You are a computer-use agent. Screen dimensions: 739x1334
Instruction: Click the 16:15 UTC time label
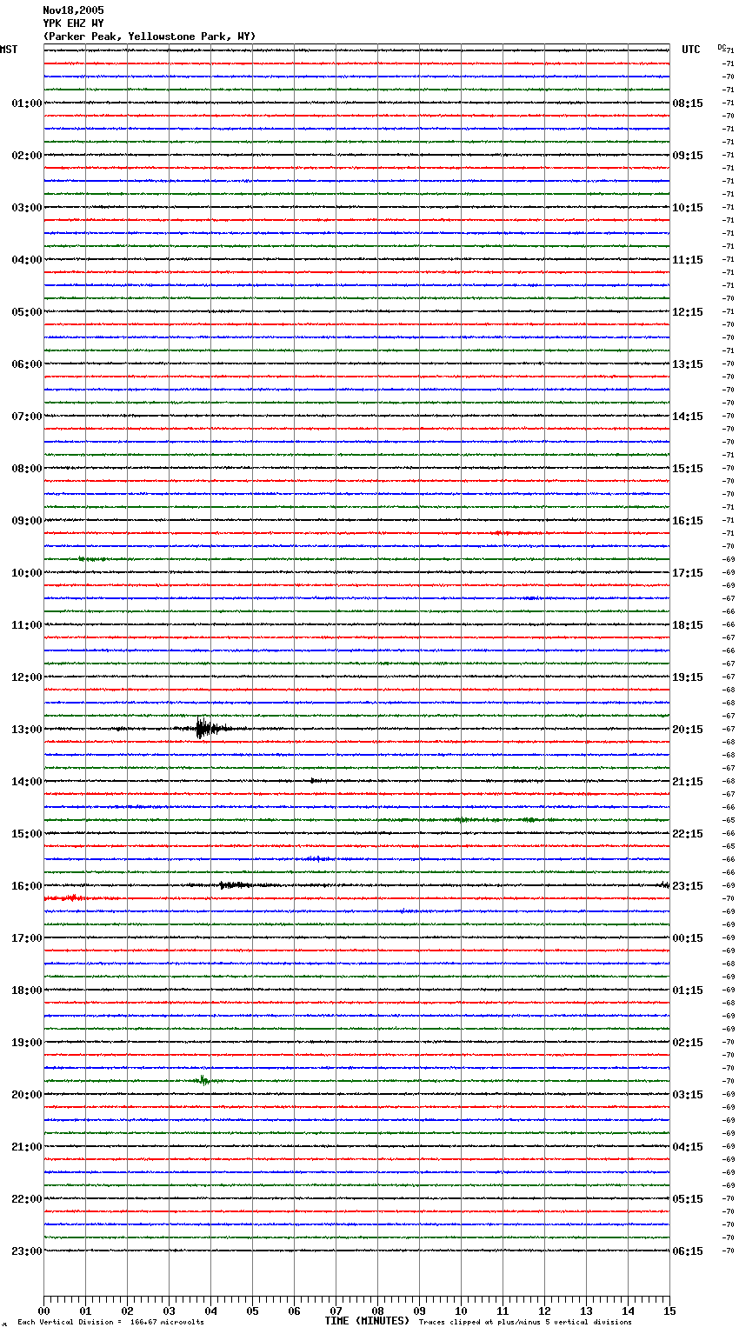[x=688, y=521]
